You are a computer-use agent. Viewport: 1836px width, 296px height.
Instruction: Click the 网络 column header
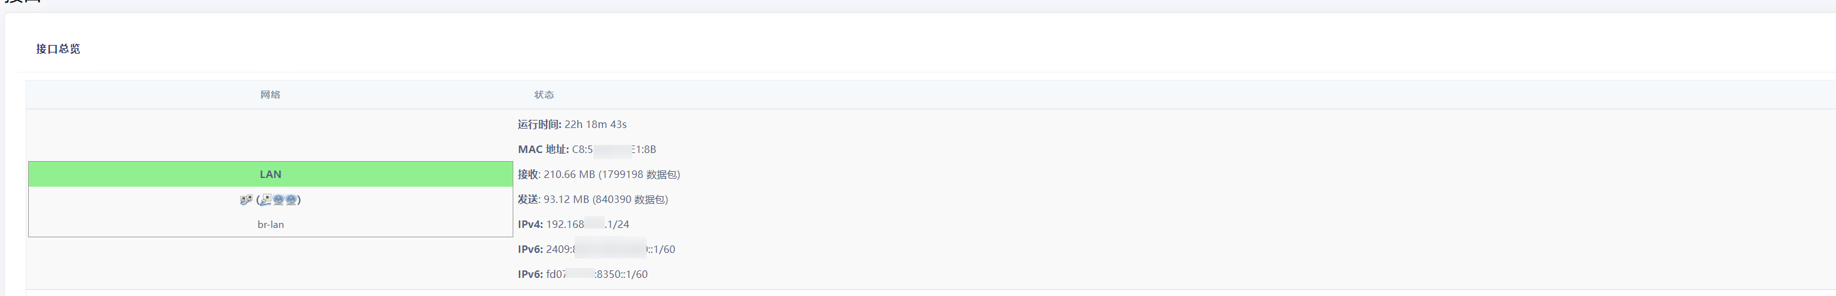pos(270,95)
